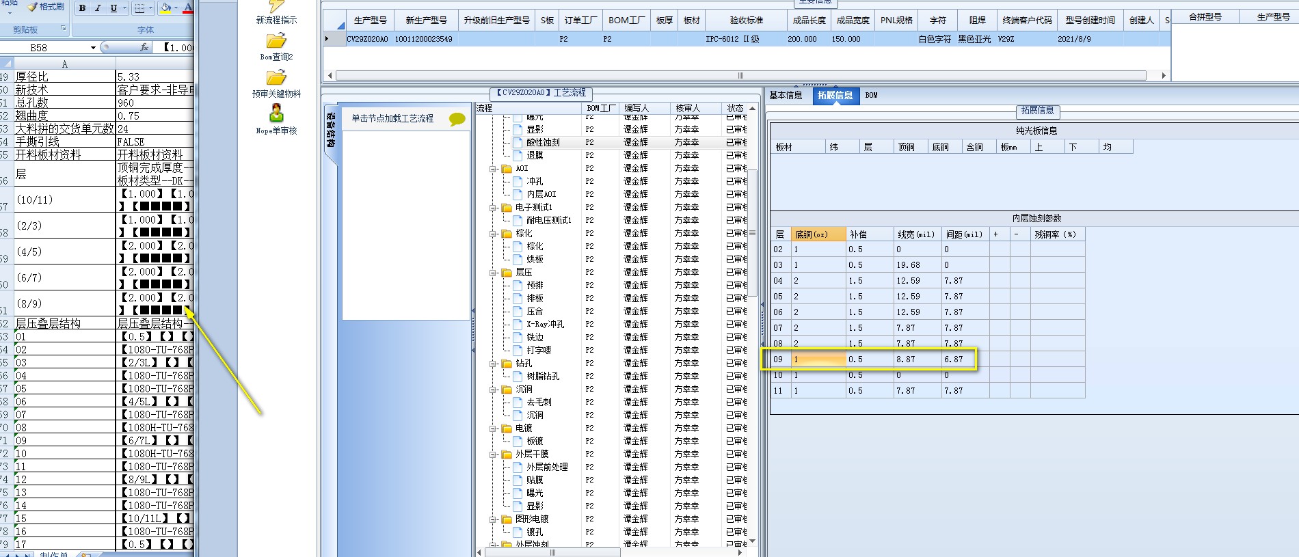
Task: Open the Bom查询2 folder icon
Action: tap(276, 41)
